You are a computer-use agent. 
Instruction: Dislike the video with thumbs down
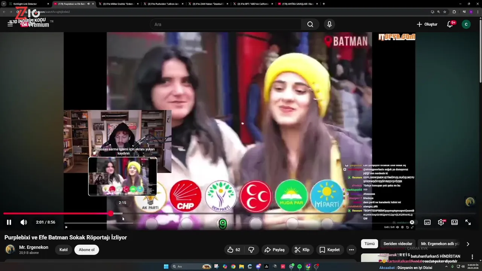coord(251,250)
